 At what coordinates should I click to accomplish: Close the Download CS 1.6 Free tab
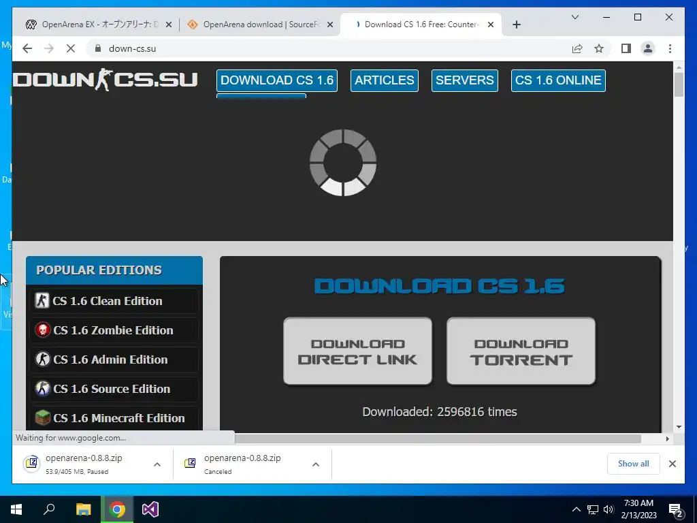[491, 25]
